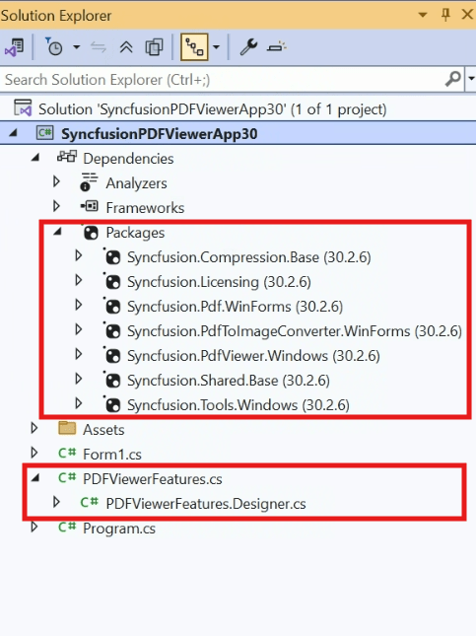476x636 pixels.
Task: Expand Syncfusion.Compression.Base package
Action: pos(79,255)
